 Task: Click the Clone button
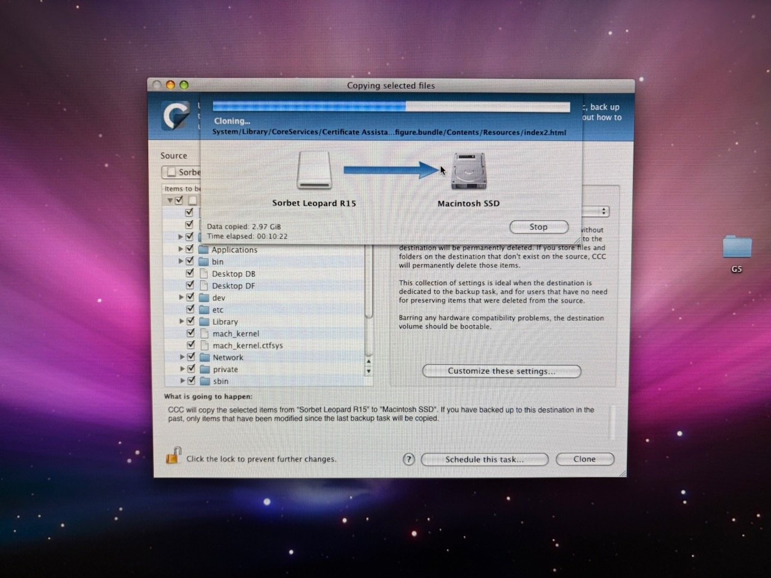[584, 459]
